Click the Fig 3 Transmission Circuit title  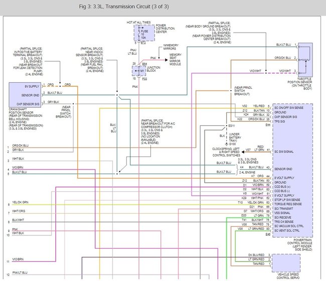click(124, 7)
